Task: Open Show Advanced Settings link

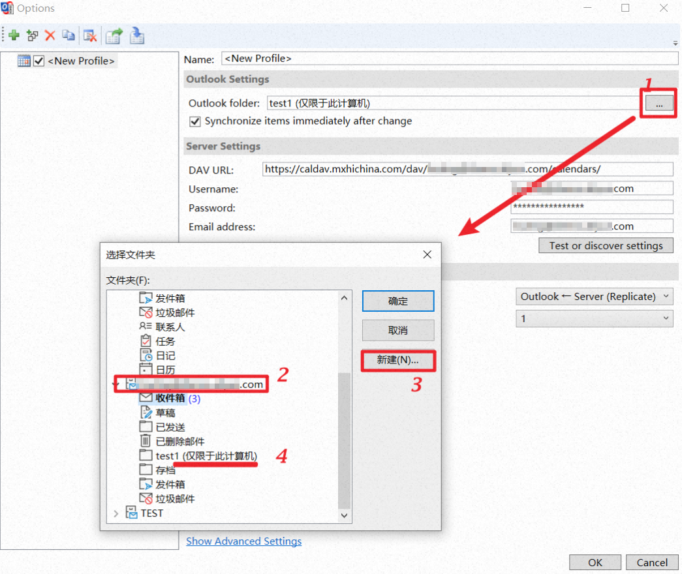Action: (x=243, y=541)
